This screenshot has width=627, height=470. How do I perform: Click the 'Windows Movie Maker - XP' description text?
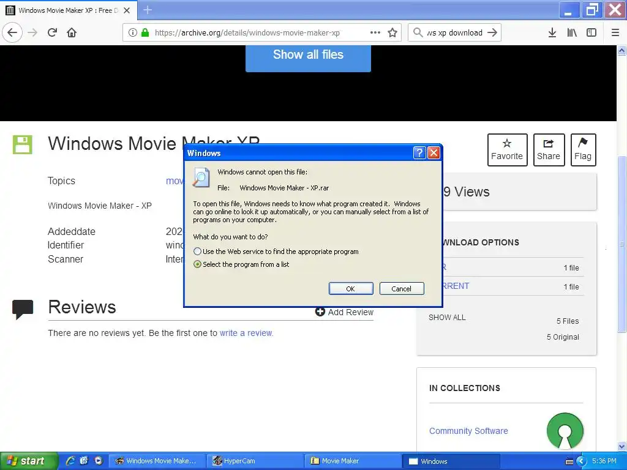(100, 206)
